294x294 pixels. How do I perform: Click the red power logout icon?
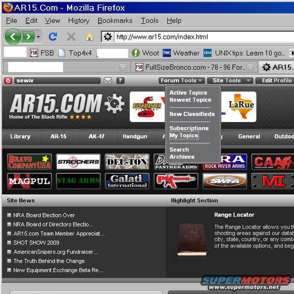click(8, 81)
